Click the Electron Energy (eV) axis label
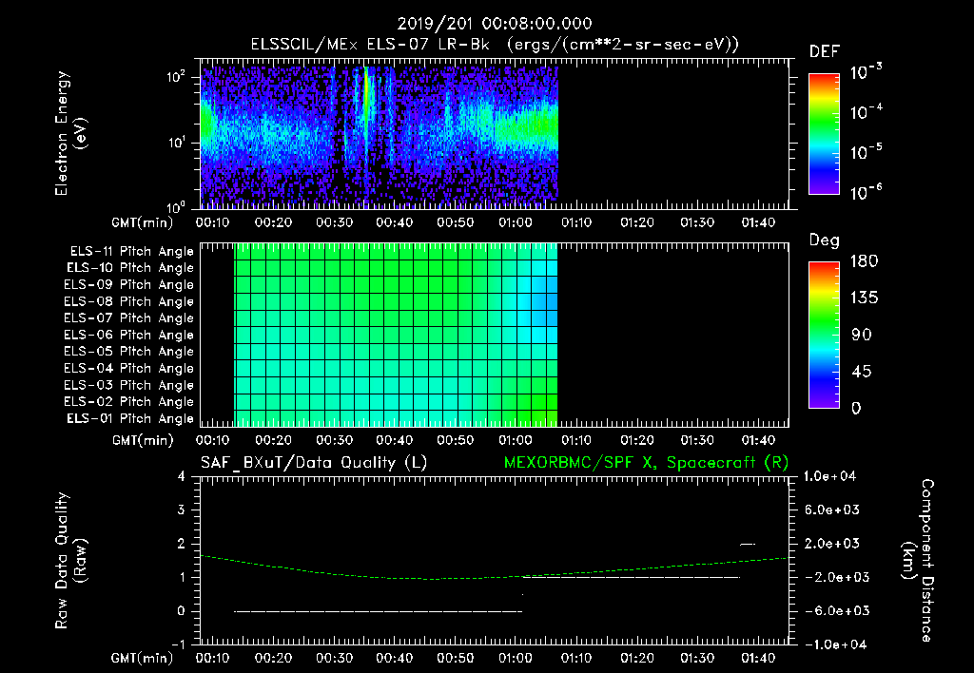The image size is (974, 673). coord(70,133)
